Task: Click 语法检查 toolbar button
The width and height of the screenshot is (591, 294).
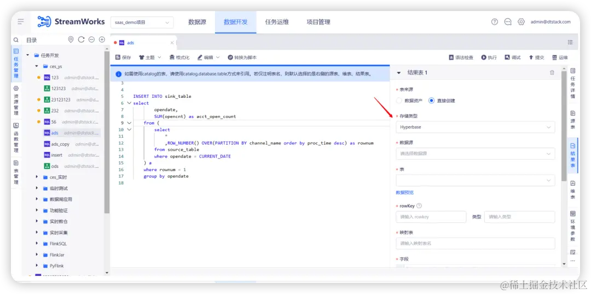Action: (x=461, y=57)
